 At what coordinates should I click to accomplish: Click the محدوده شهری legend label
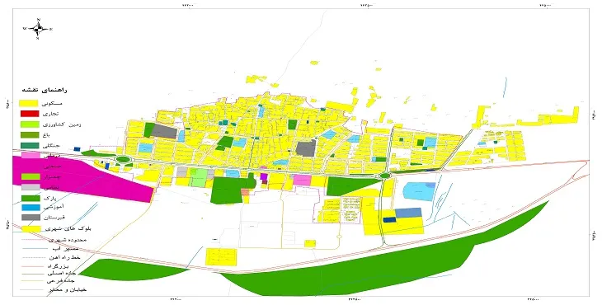coord(68,240)
